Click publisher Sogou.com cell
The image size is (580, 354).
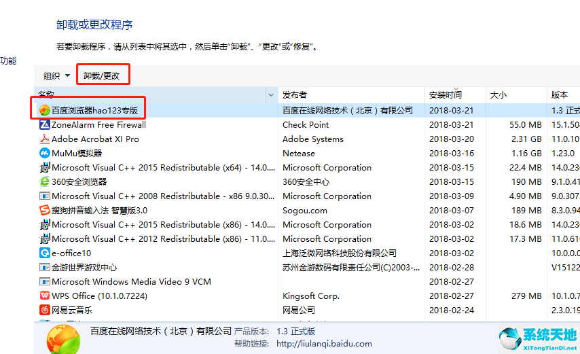[305, 211]
